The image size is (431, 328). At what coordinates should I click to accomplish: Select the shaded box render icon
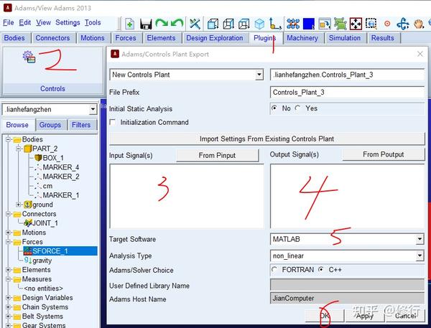click(x=213, y=24)
